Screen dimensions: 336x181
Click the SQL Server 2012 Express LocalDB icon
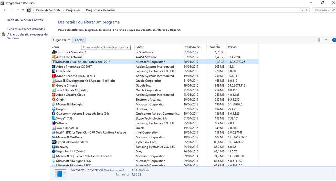pos(54,156)
